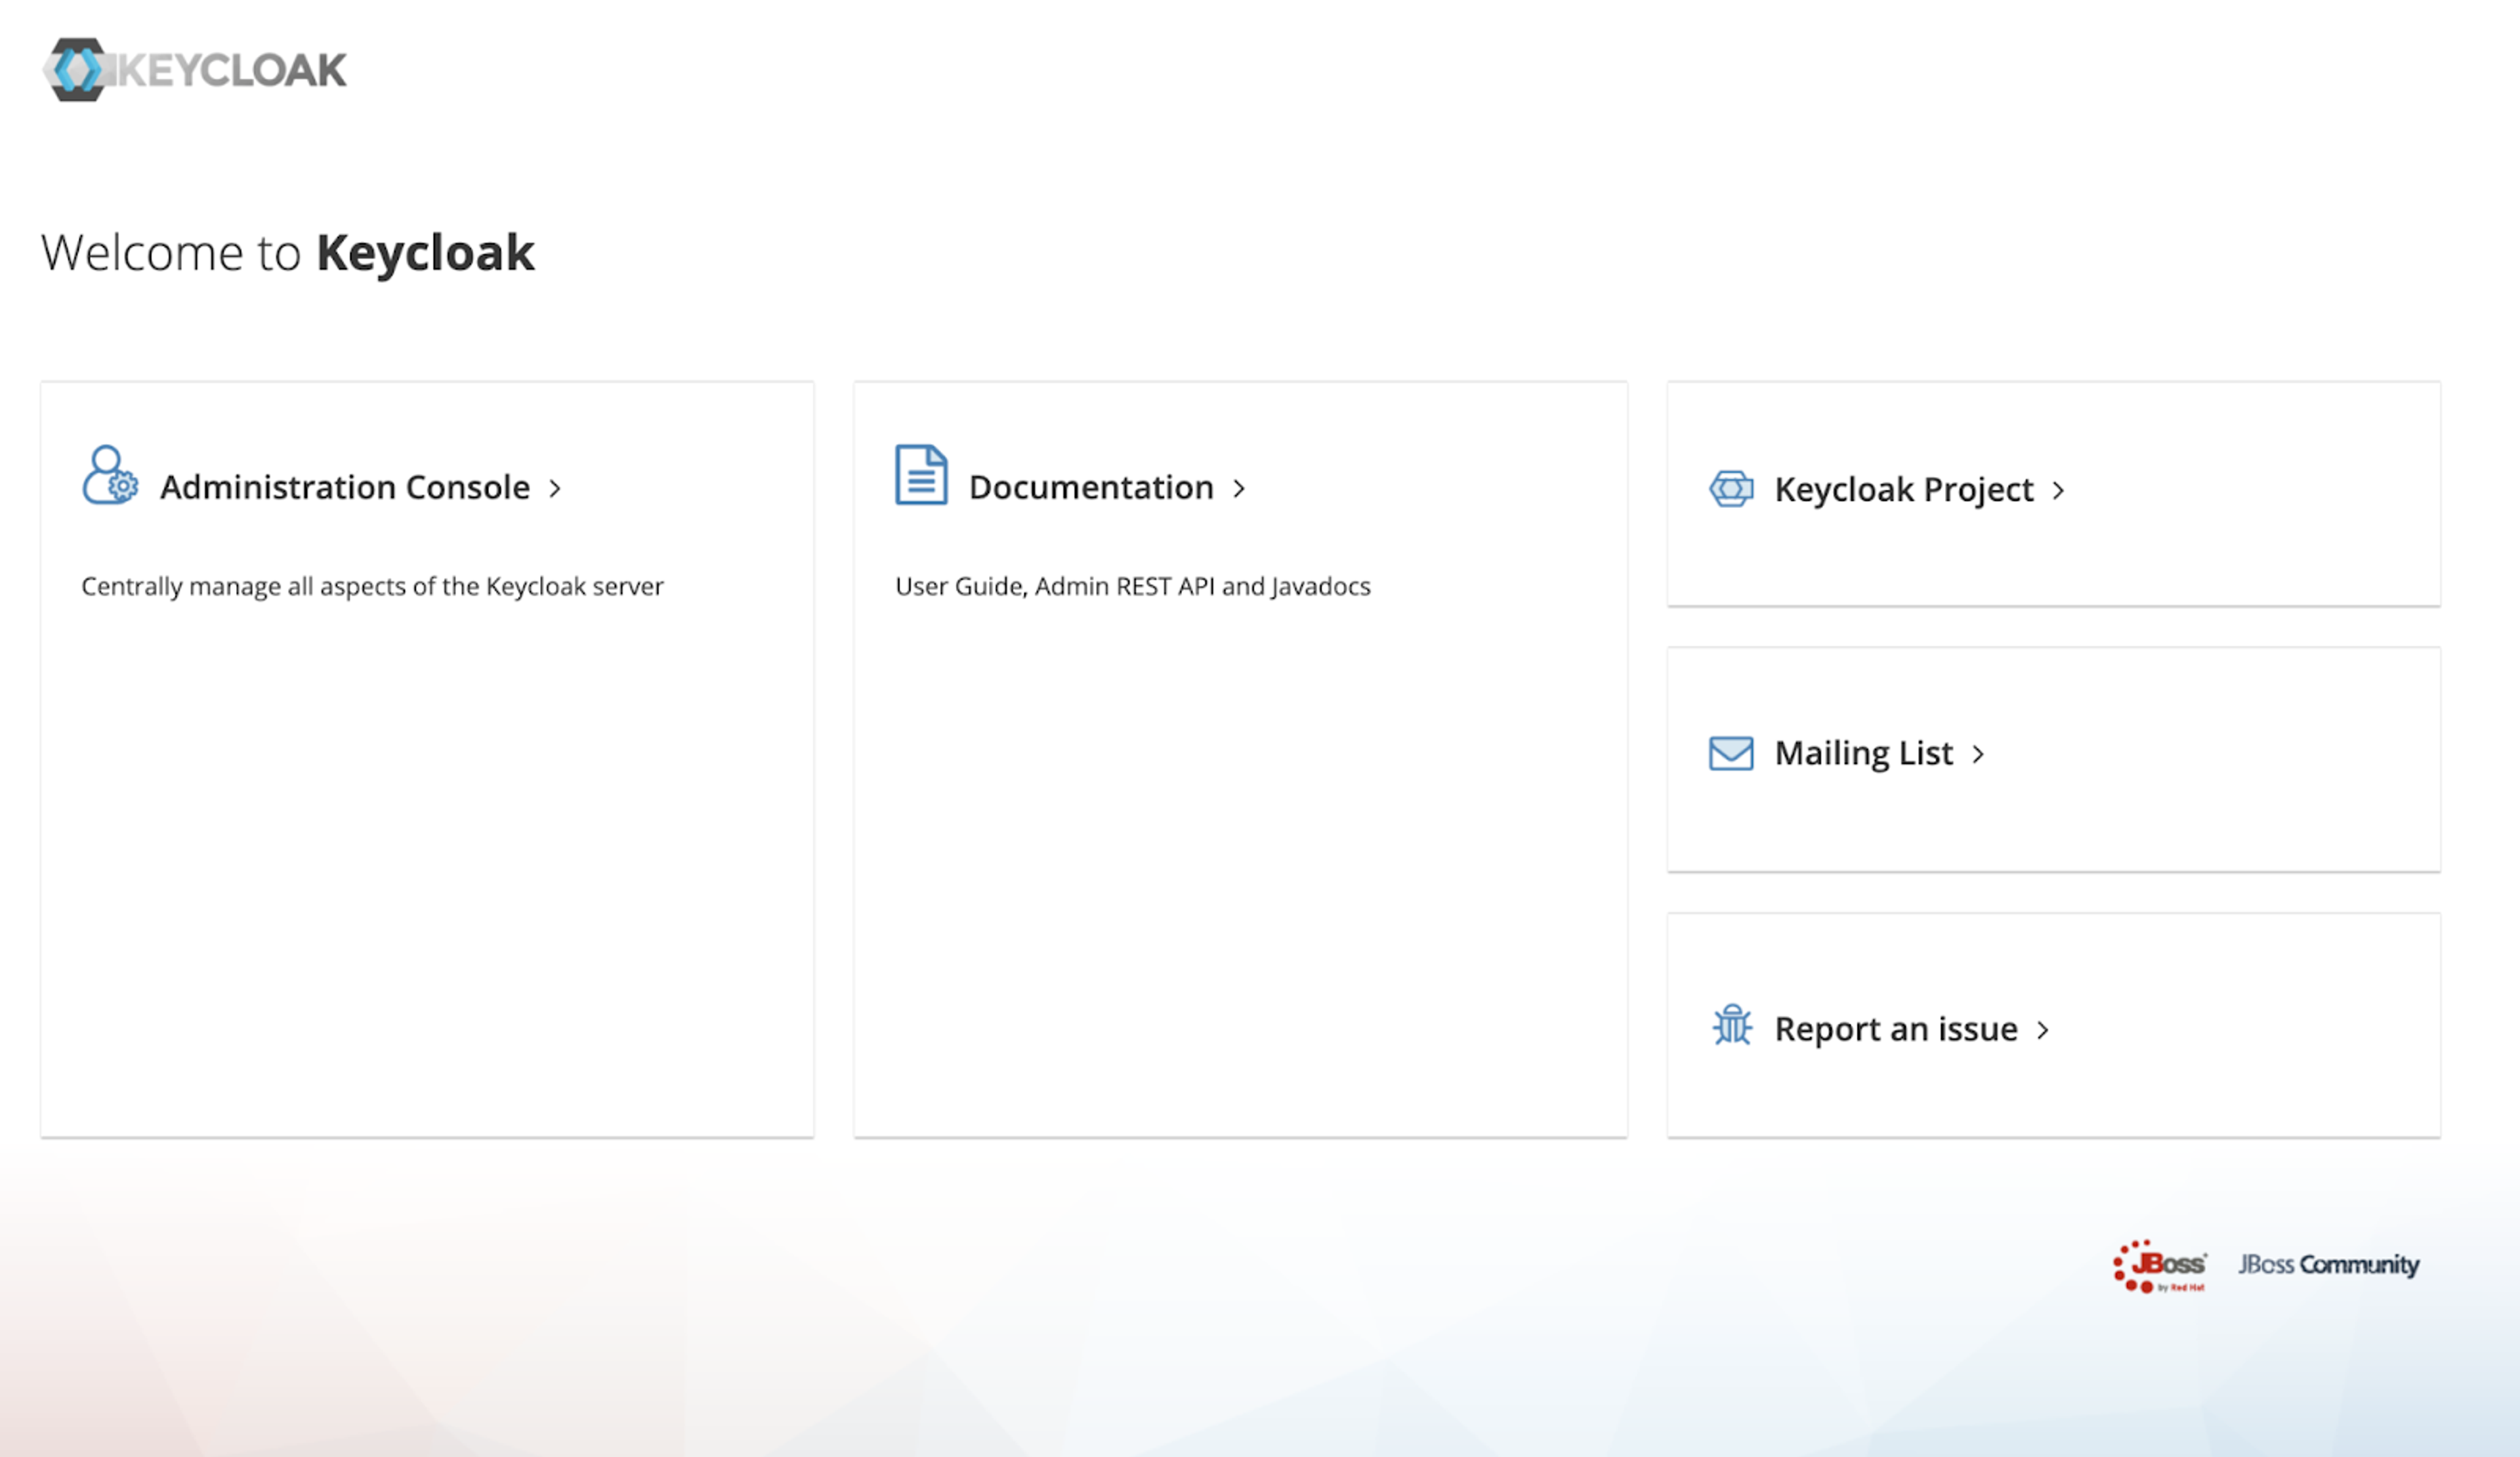Screen dimensions: 2520x1457
Task: Click the Mailing List envelope icon
Action: pos(1731,753)
